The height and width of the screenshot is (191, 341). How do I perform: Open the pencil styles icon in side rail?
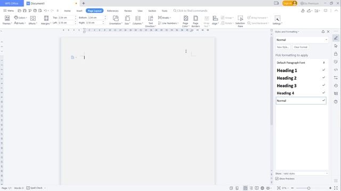336,38
